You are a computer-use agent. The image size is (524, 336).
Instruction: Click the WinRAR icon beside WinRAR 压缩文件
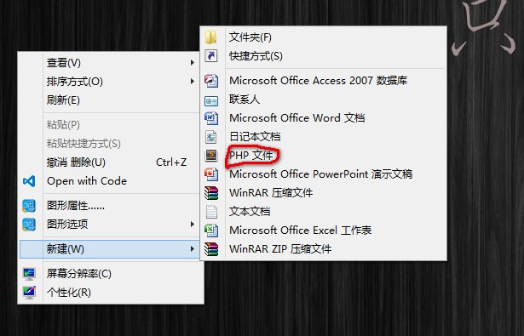point(211,193)
